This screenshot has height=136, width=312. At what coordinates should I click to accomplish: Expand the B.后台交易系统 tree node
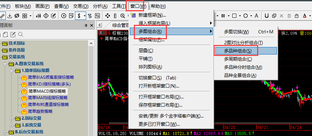[5, 132]
